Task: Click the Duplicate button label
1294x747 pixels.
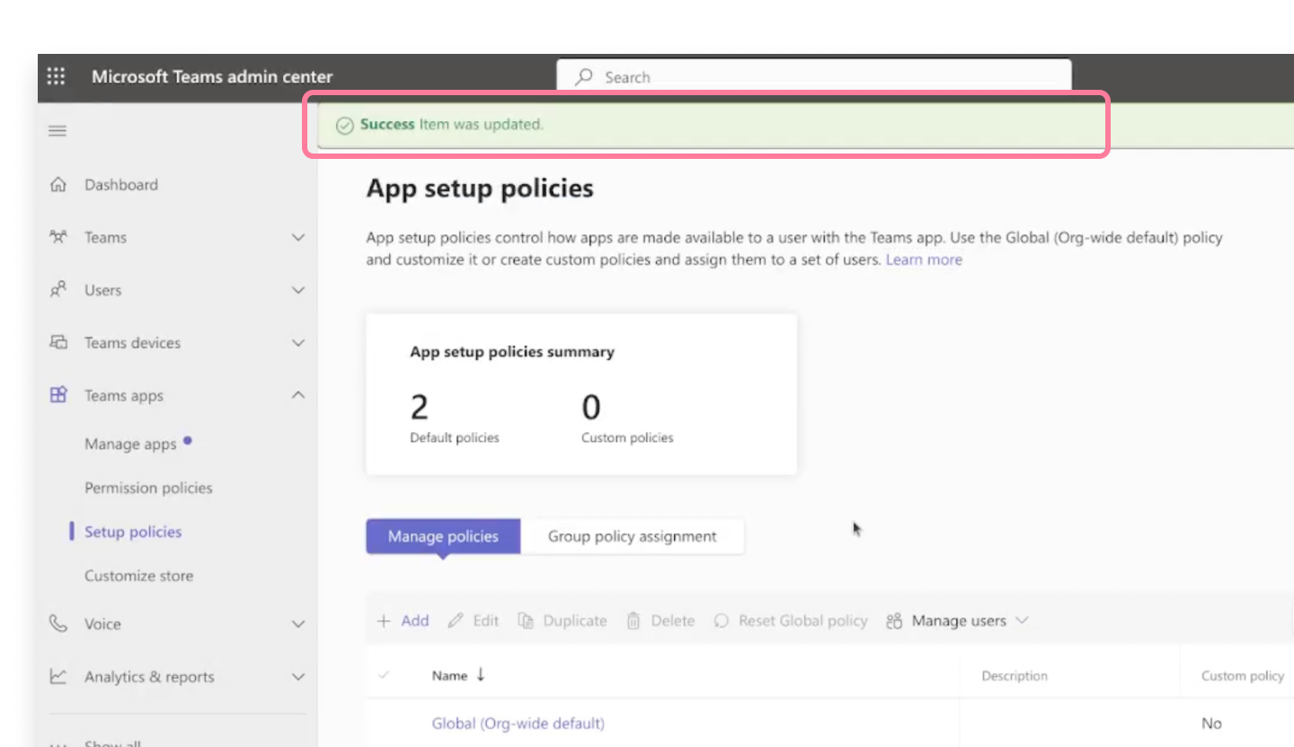Action: click(x=575, y=620)
